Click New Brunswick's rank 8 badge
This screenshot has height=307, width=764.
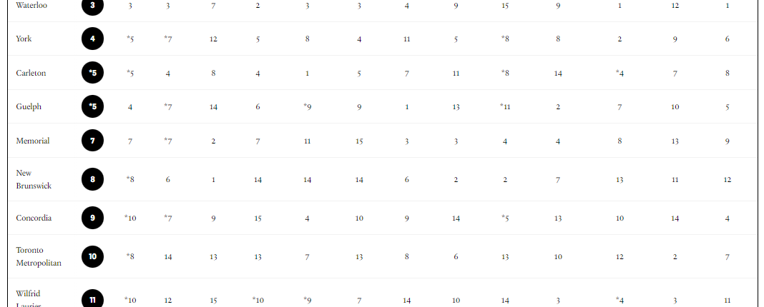(x=92, y=179)
